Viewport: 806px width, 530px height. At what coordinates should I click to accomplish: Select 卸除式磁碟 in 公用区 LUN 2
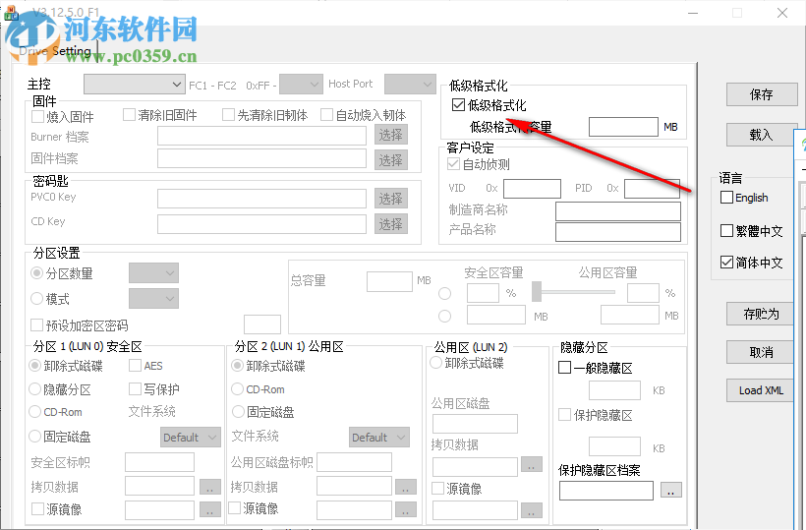pos(435,363)
